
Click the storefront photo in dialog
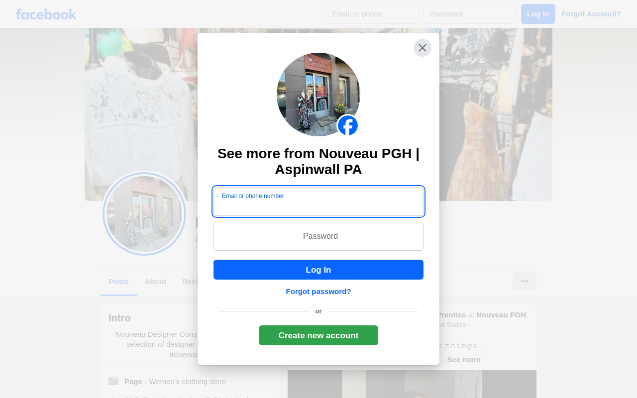pyautogui.click(x=318, y=95)
